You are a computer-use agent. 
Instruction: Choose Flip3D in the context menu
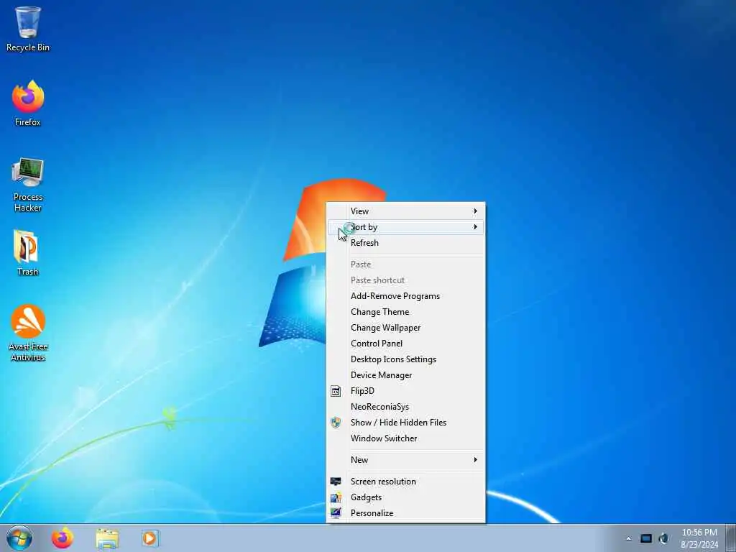[406, 391]
